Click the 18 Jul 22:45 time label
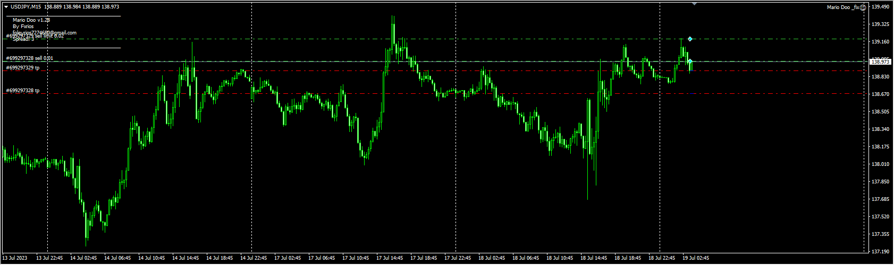Screen dimensions: 894x265 (662, 258)
